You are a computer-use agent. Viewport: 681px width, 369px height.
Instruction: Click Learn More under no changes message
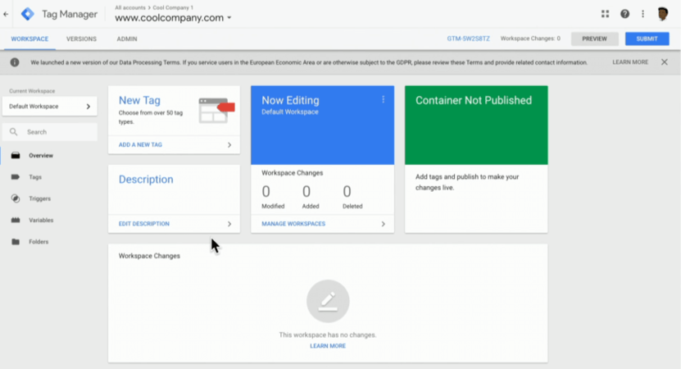click(328, 346)
